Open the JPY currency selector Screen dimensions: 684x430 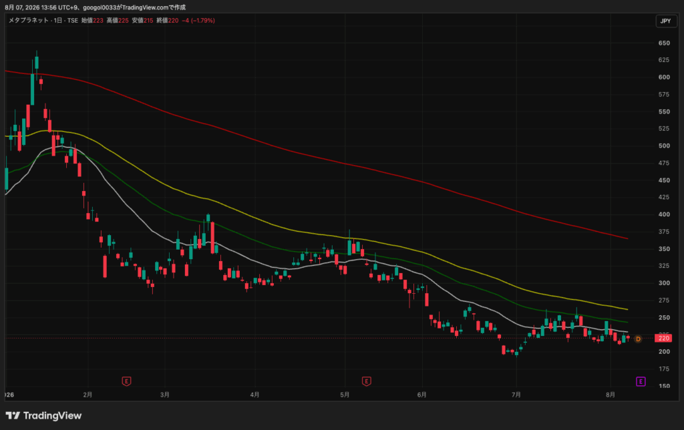coord(666,21)
